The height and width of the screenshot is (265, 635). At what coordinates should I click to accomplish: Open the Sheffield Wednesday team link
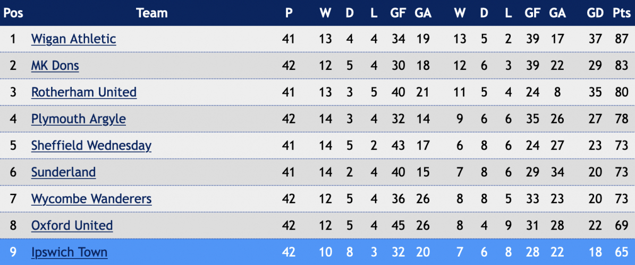tap(91, 145)
